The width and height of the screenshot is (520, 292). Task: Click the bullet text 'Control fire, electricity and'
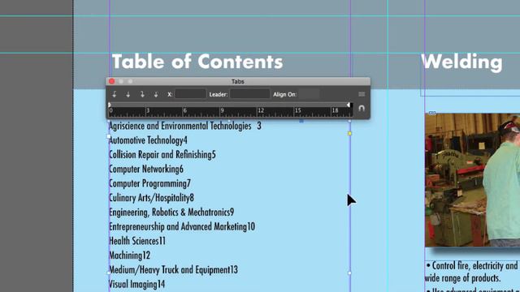click(x=474, y=266)
